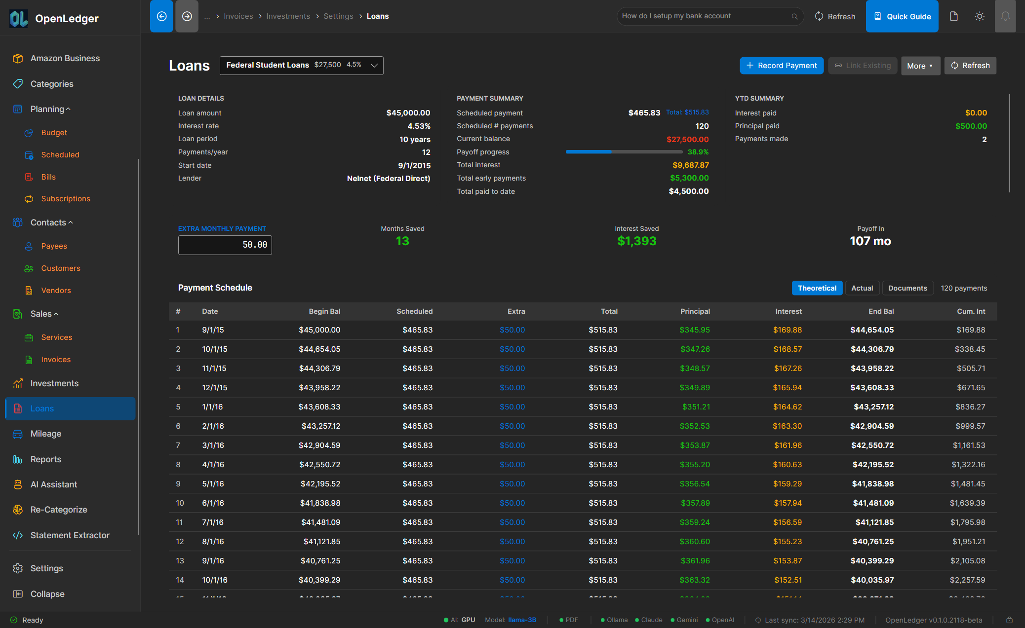Edit the extra monthly payment amount field
1025x628 pixels.
tap(225, 245)
